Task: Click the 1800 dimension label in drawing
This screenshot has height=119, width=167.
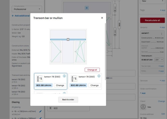Action: pos(119,25)
